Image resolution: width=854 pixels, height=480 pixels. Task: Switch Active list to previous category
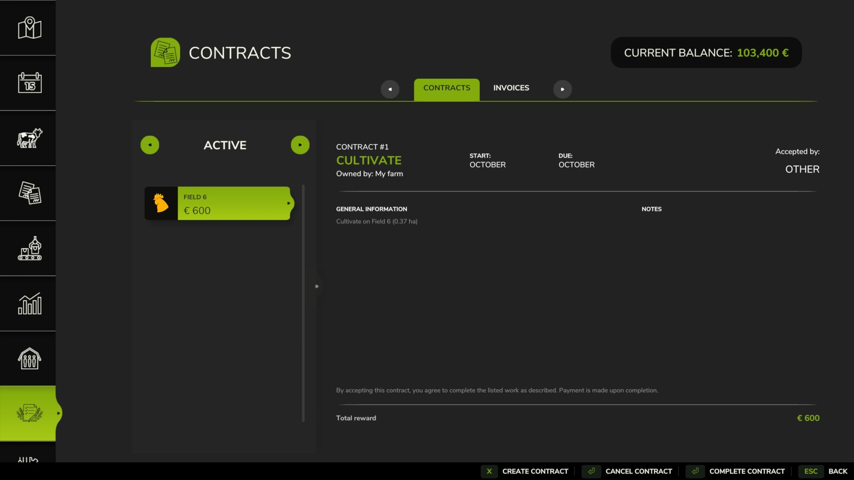pos(150,145)
